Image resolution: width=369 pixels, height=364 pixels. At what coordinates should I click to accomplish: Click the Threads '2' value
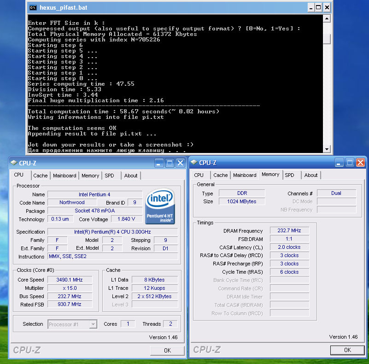(x=170, y=324)
